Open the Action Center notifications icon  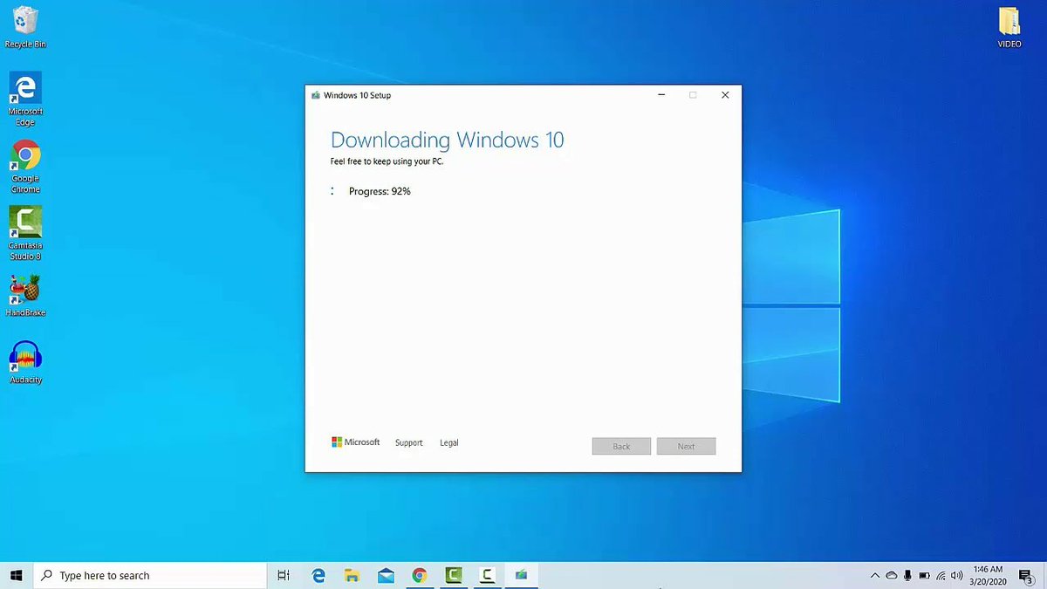click(1027, 576)
